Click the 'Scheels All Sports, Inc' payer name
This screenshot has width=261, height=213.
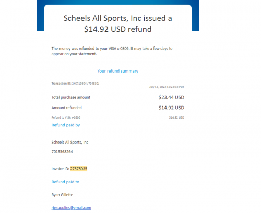click(x=70, y=143)
